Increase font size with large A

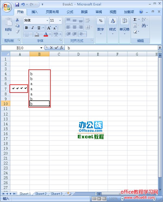pyautogui.click(x=49, y=28)
